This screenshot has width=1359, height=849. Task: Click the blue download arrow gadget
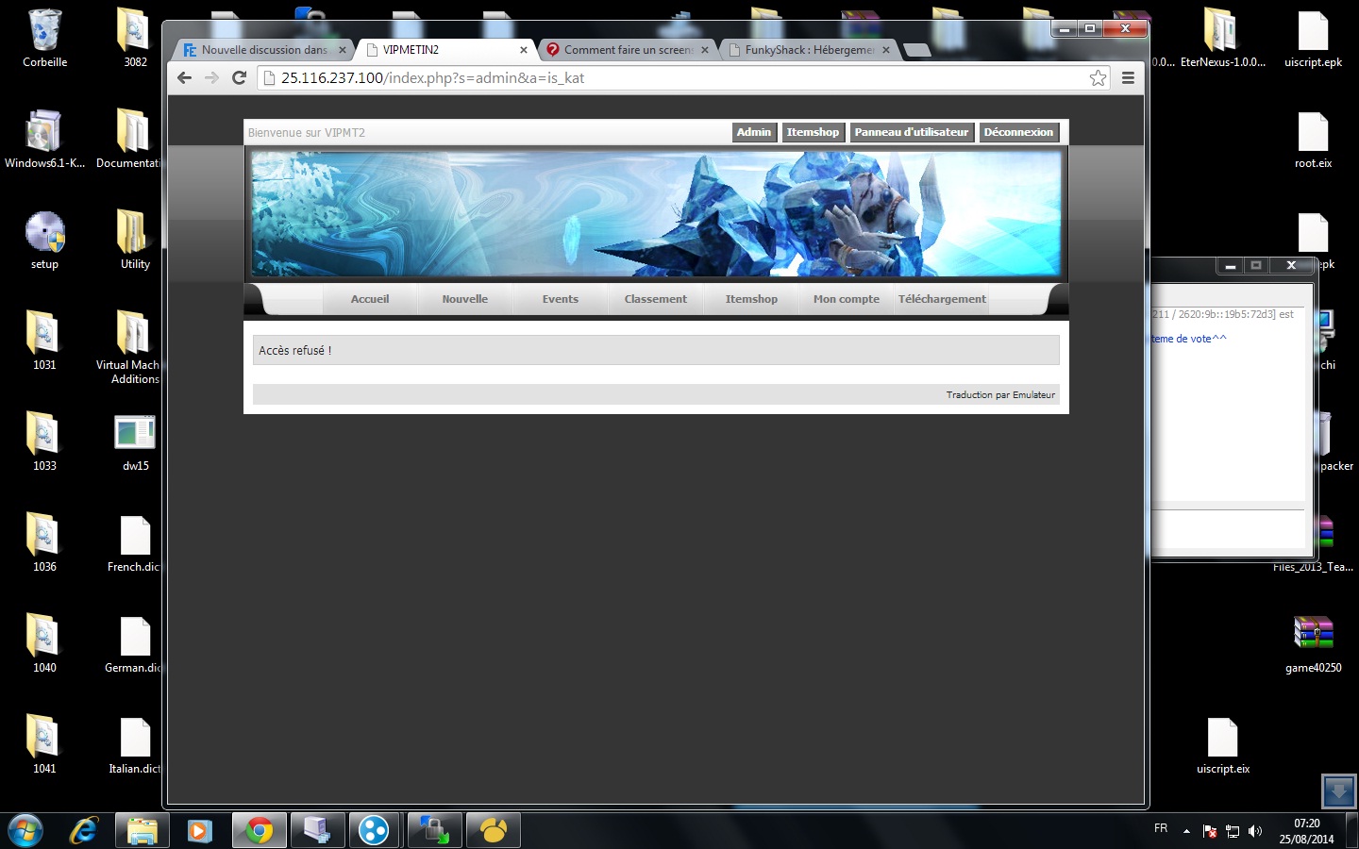coord(1338,791)
